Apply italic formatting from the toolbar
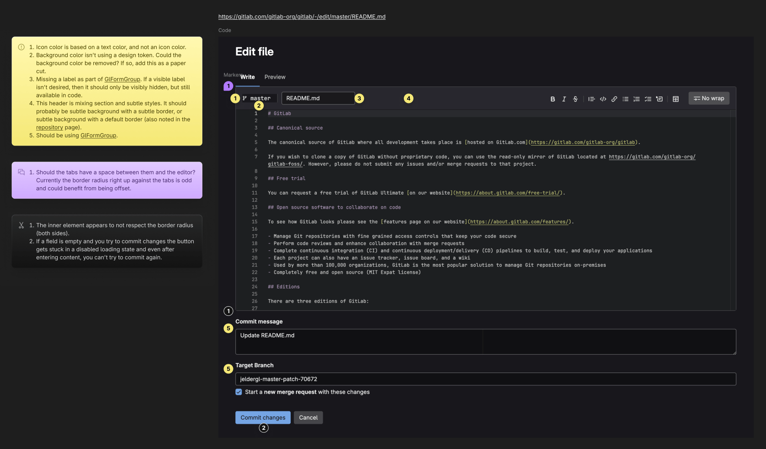 tap(564, 99)
